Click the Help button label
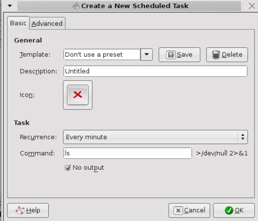This screenshot has width=258, height=221. pyautogui.click(x=33, y=210)
